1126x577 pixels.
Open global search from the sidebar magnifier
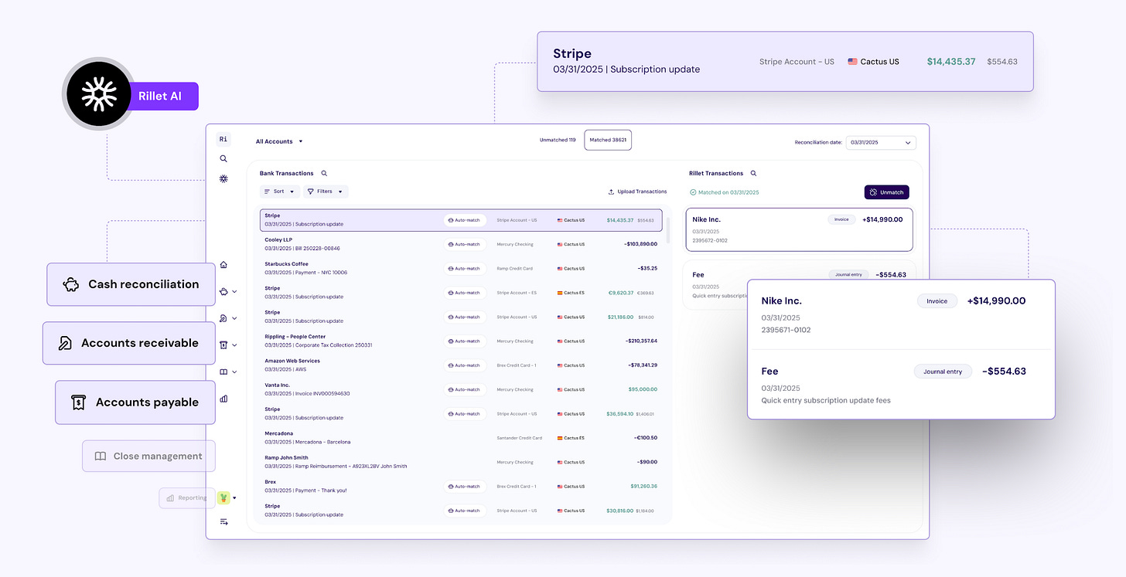point(223,158)
